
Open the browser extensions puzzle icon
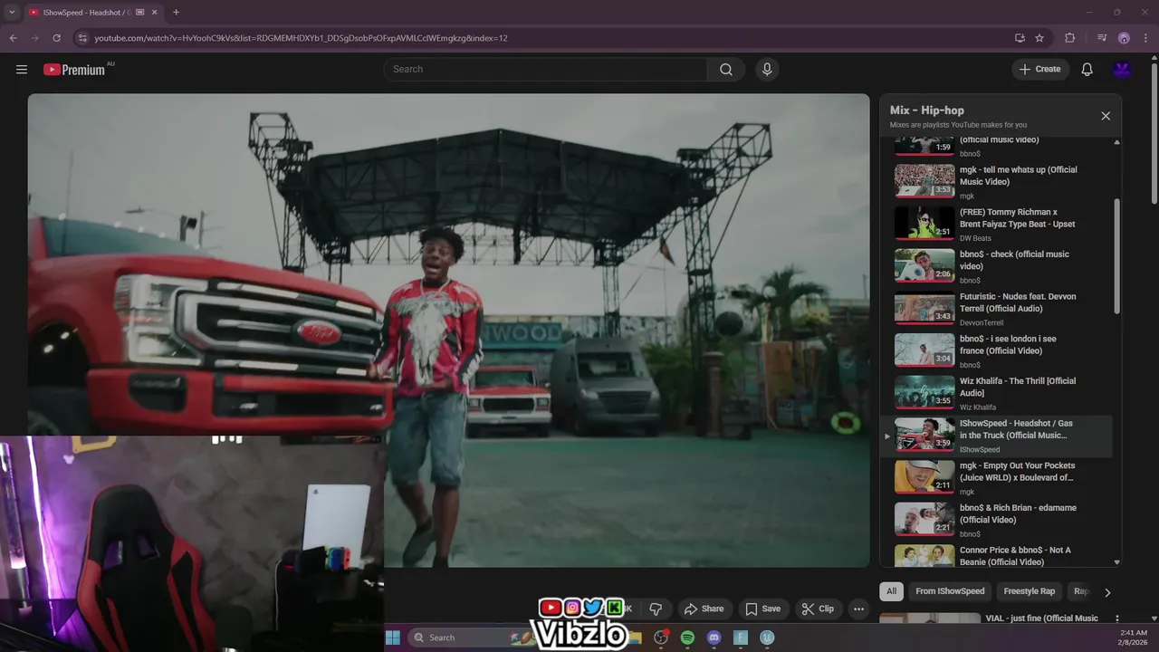[1070, 38]
